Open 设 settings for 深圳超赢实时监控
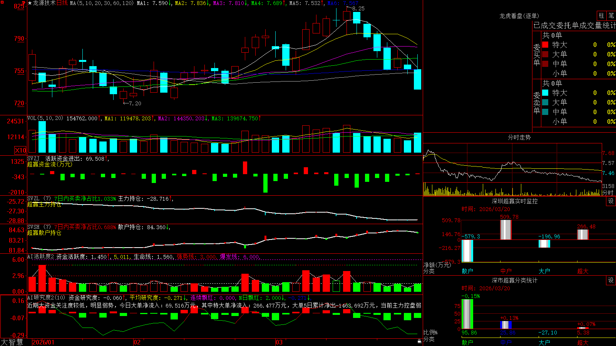 click(x=611, y=201)
